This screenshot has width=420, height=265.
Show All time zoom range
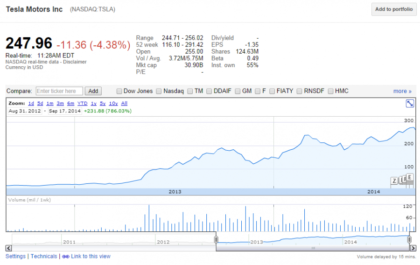coord(124,103)
